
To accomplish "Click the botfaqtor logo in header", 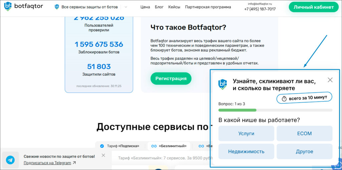I will click(24, 7).
